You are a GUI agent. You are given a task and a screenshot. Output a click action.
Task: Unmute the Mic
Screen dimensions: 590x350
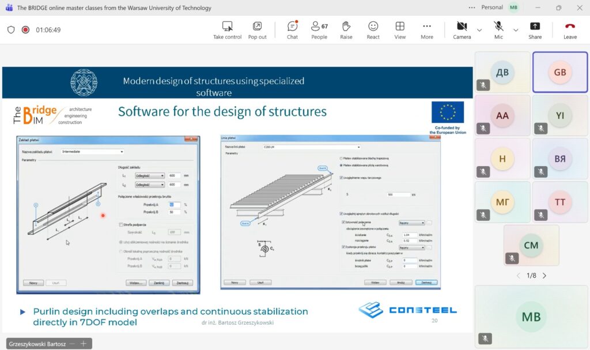[x=498, y=30]
